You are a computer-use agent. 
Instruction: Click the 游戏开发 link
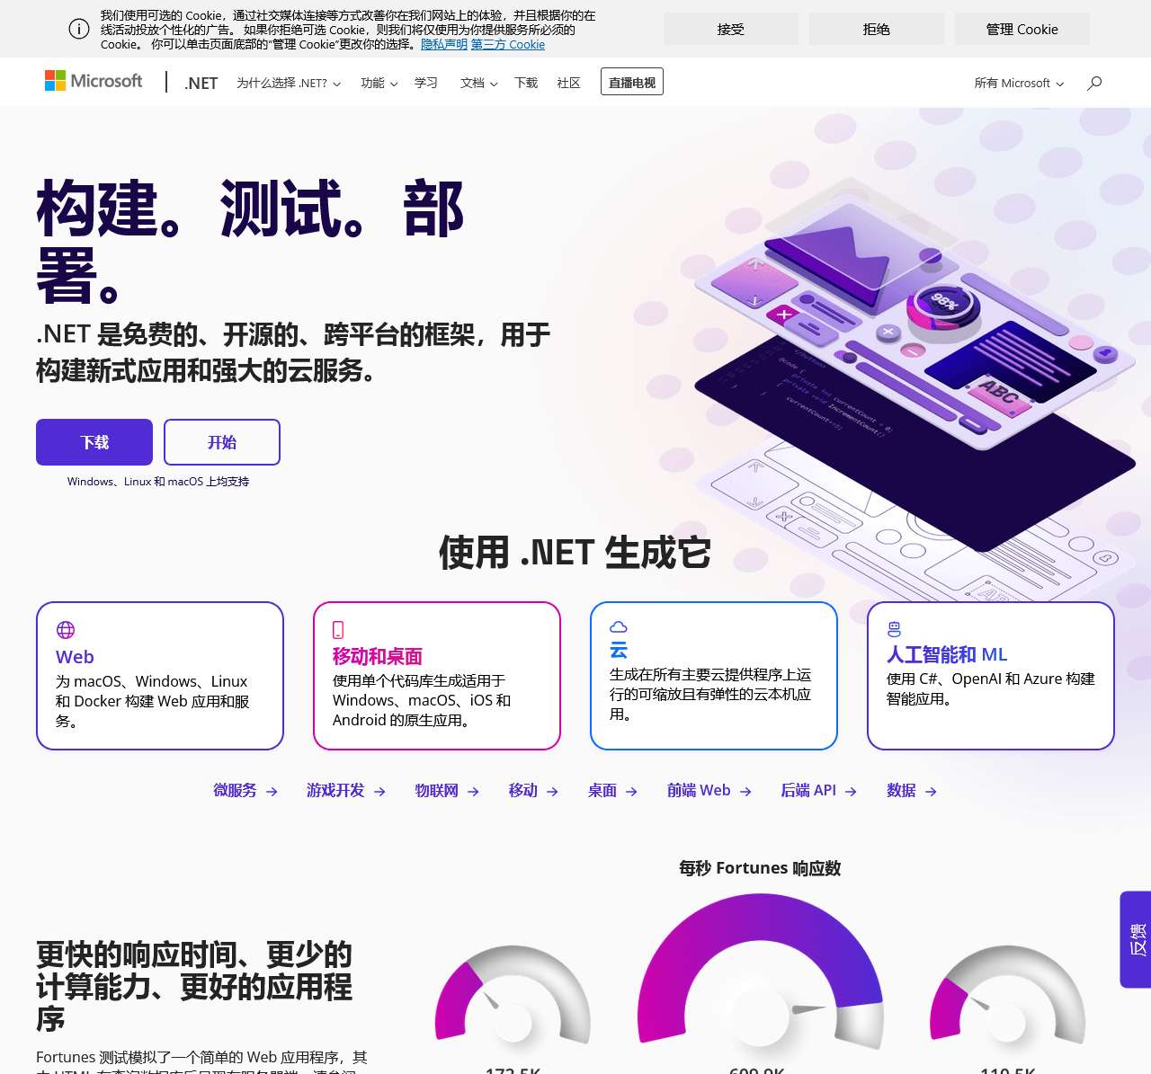click(x=335, y=791)
